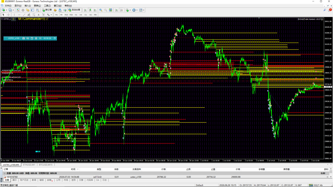This screenshot has width=333, height=187.
Task: Sort by 时间 column header
Action: 73,169
